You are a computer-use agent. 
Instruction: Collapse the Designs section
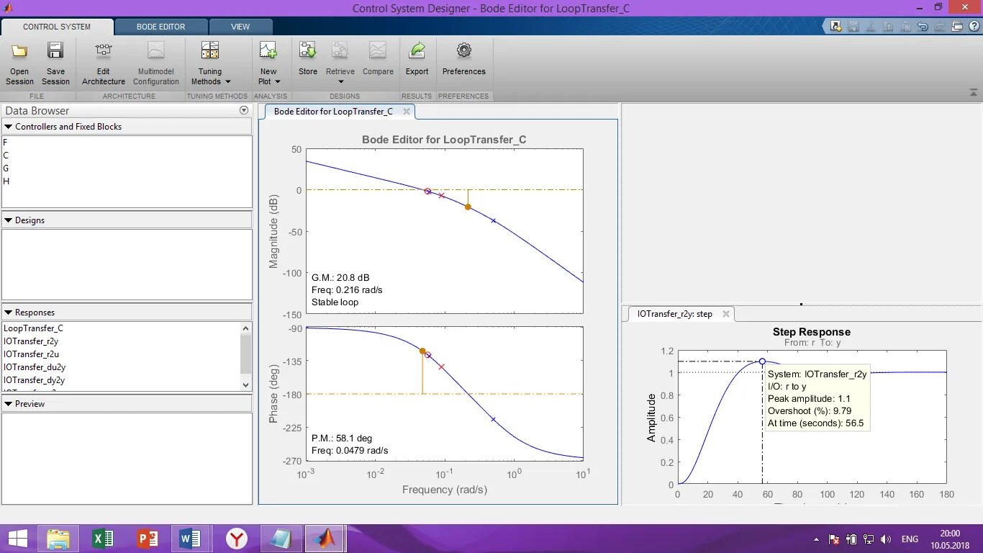pyautogui.click(x=9, y=220)
